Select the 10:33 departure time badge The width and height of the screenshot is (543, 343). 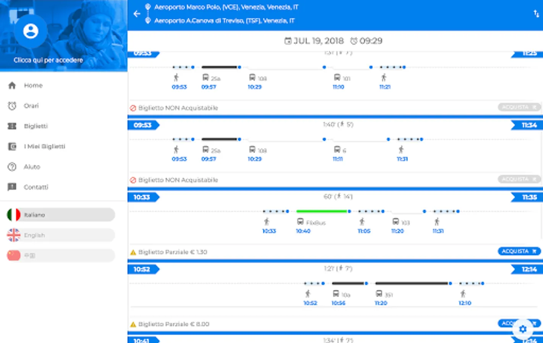point(143,197)
